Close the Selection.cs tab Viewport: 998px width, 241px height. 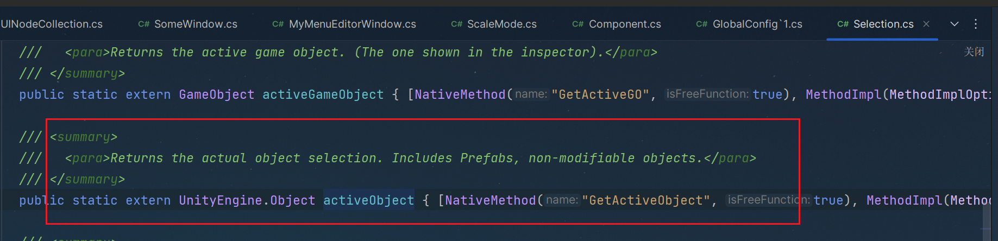[x=926, y=24]
